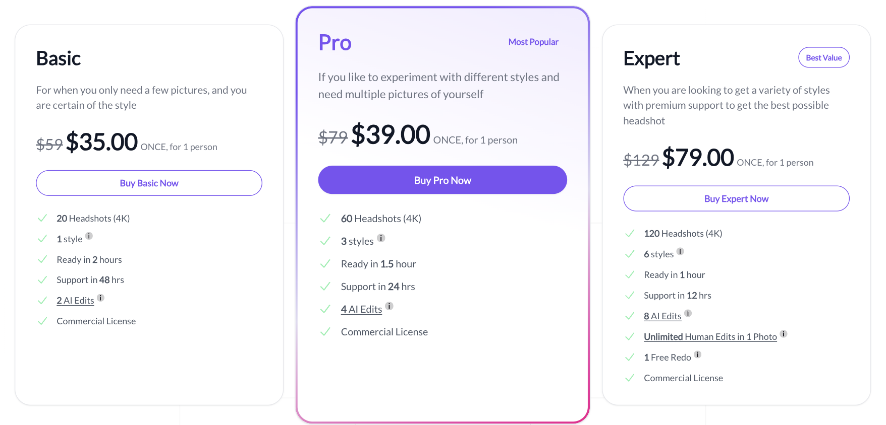This screenshot has height=425, width=886.
Task: Click the checkmark next to 20 Headshots (4K)
Action: click(x=42, y=218)
